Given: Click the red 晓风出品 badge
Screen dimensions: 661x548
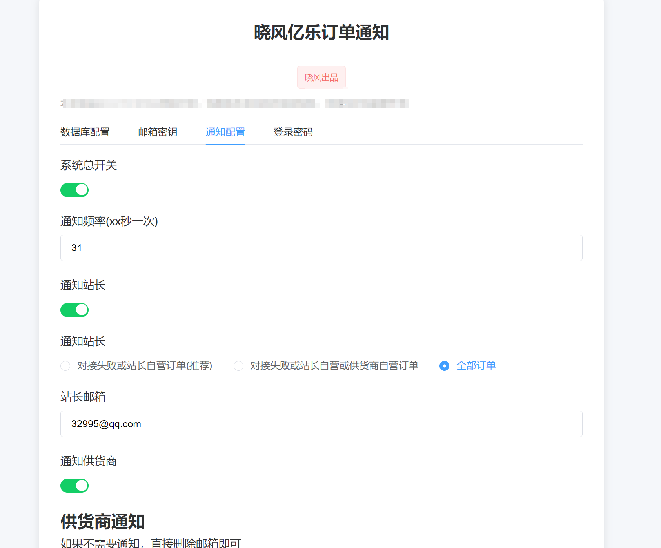Looking at the screenshot, I should (x=321, y=78).
